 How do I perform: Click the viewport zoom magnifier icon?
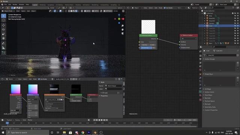(123, 26)
